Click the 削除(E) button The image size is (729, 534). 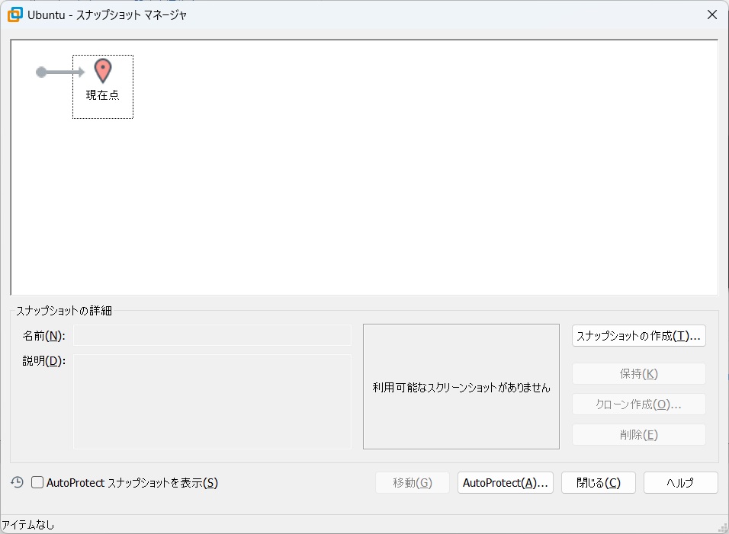(x=638, y=435)
